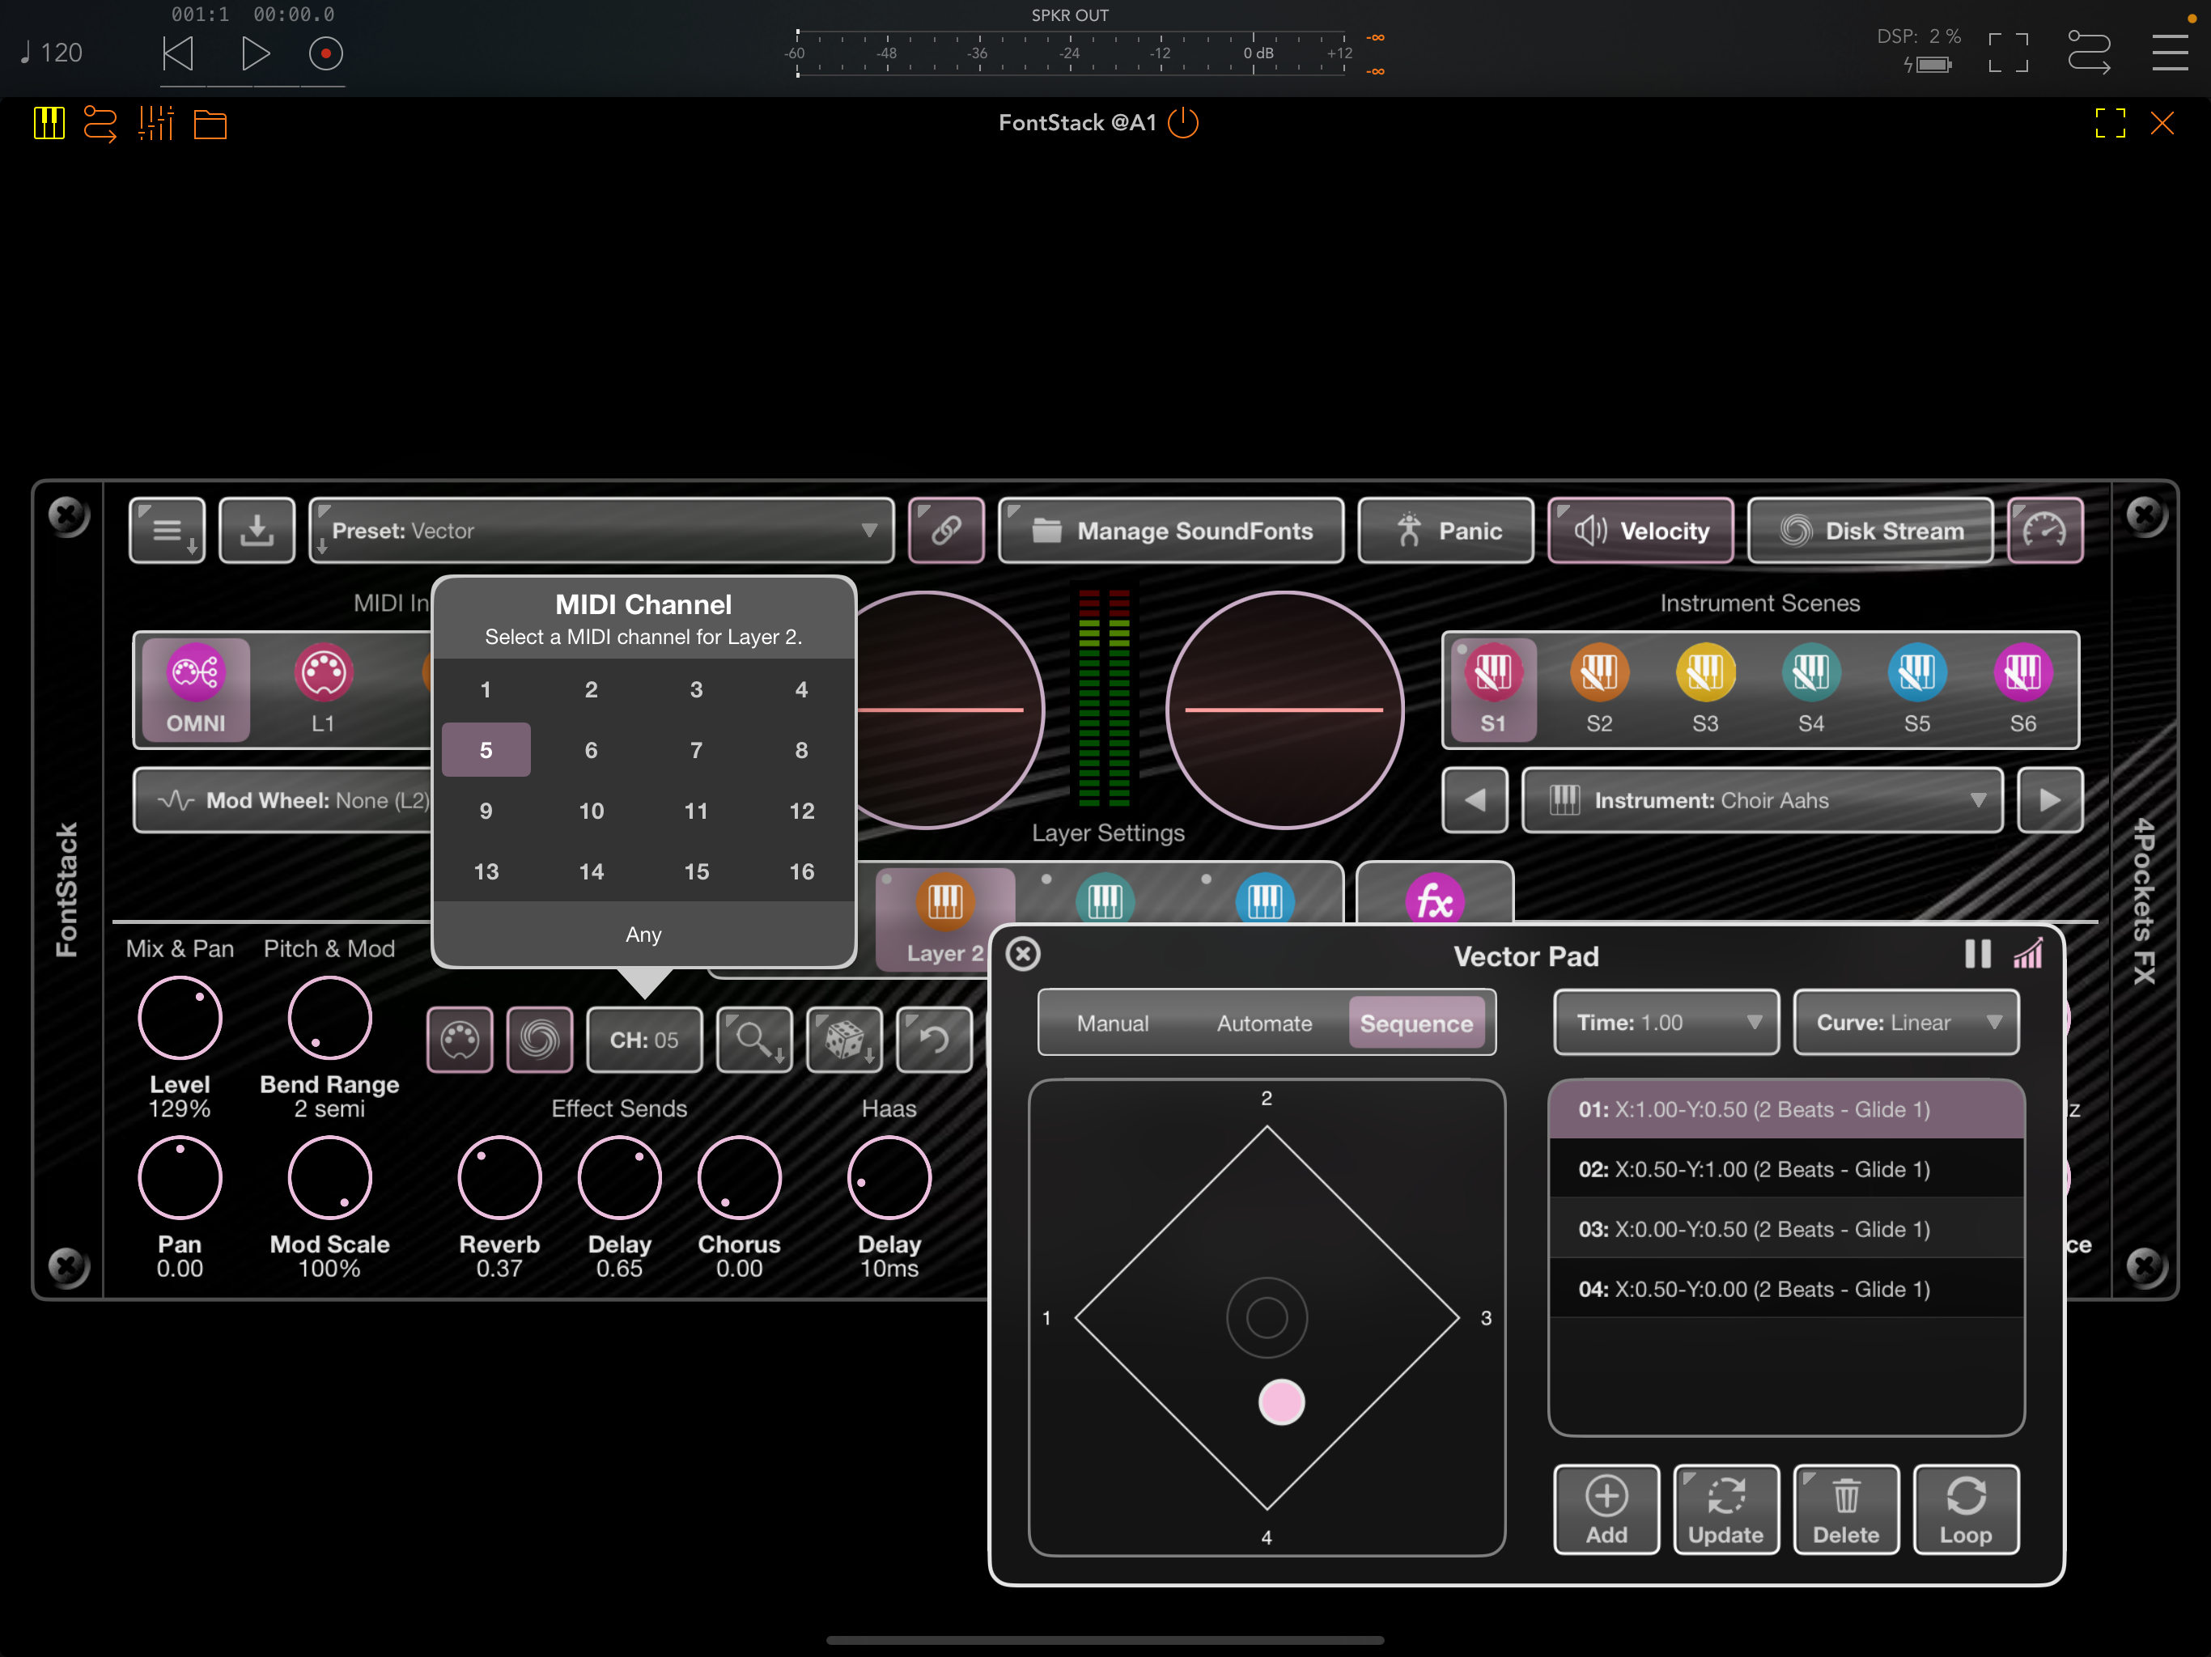The width and height of the screenshot is (2211, 1657).
Task: Select instrument scene S2
Action: [x=1599, y=689]
